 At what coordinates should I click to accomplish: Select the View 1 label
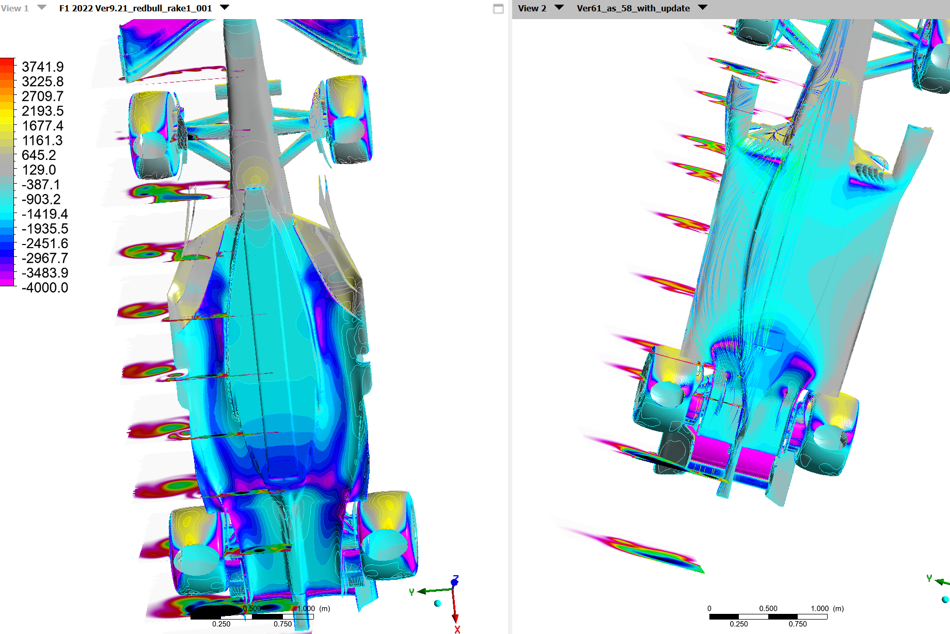14,8
